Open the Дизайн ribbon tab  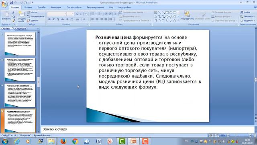[x=41, y=7]
